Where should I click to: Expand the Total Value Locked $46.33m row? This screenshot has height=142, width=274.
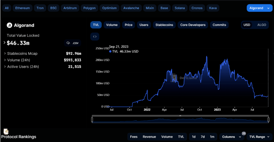(x=5, y=43)
